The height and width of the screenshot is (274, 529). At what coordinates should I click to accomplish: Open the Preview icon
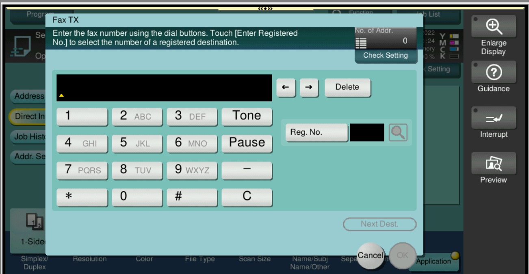click(493, 164)
